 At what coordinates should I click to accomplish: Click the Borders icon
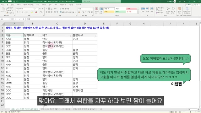point(27,12)
